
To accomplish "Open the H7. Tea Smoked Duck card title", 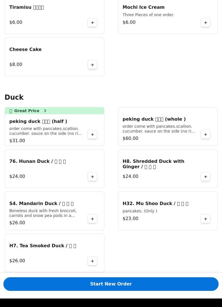I will click(43, 246).
